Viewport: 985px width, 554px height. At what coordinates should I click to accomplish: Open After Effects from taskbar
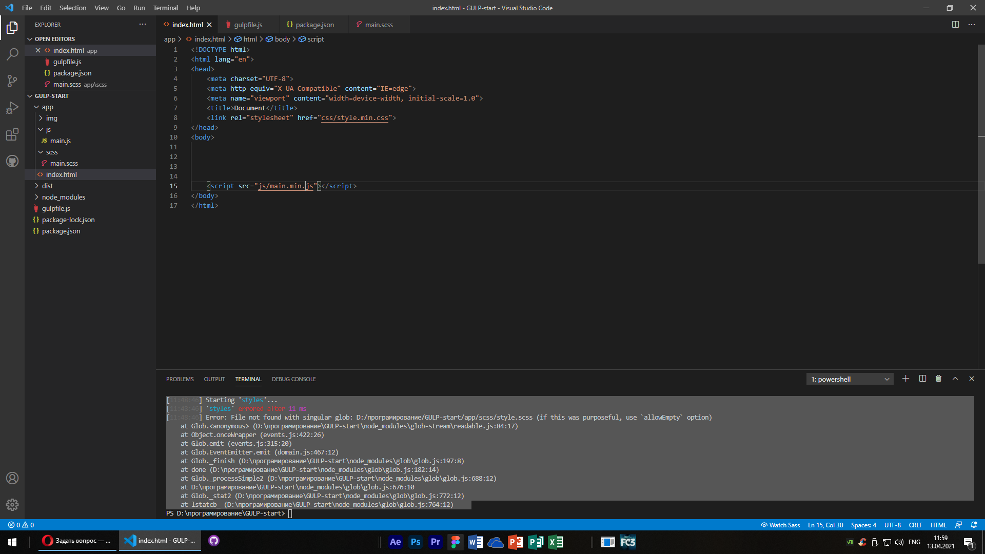click(396, 542)
